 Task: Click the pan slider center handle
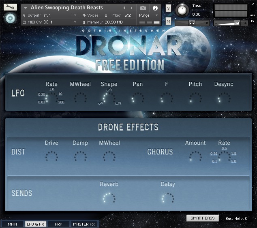[192, 23]
